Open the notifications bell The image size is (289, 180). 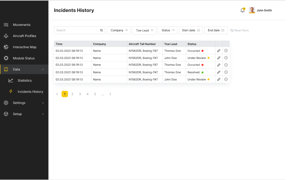pos(242,10)
